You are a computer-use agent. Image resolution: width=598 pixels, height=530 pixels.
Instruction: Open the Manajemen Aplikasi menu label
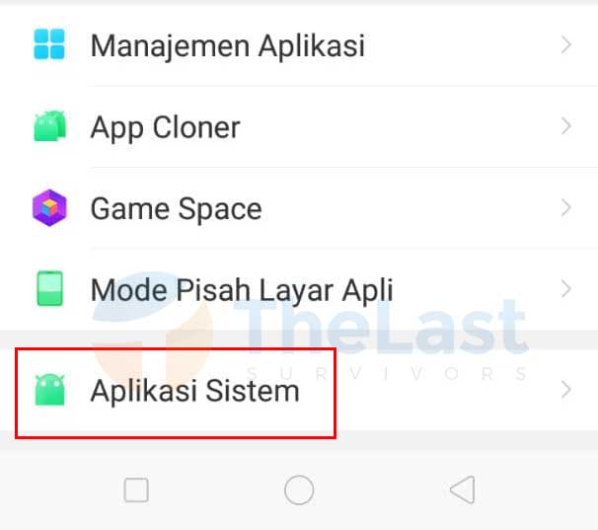click(x=228, y=46)
